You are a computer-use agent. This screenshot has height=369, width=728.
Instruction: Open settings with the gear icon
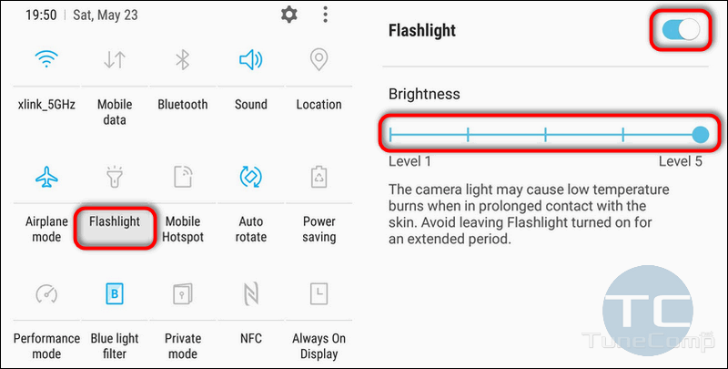(288, 15)
